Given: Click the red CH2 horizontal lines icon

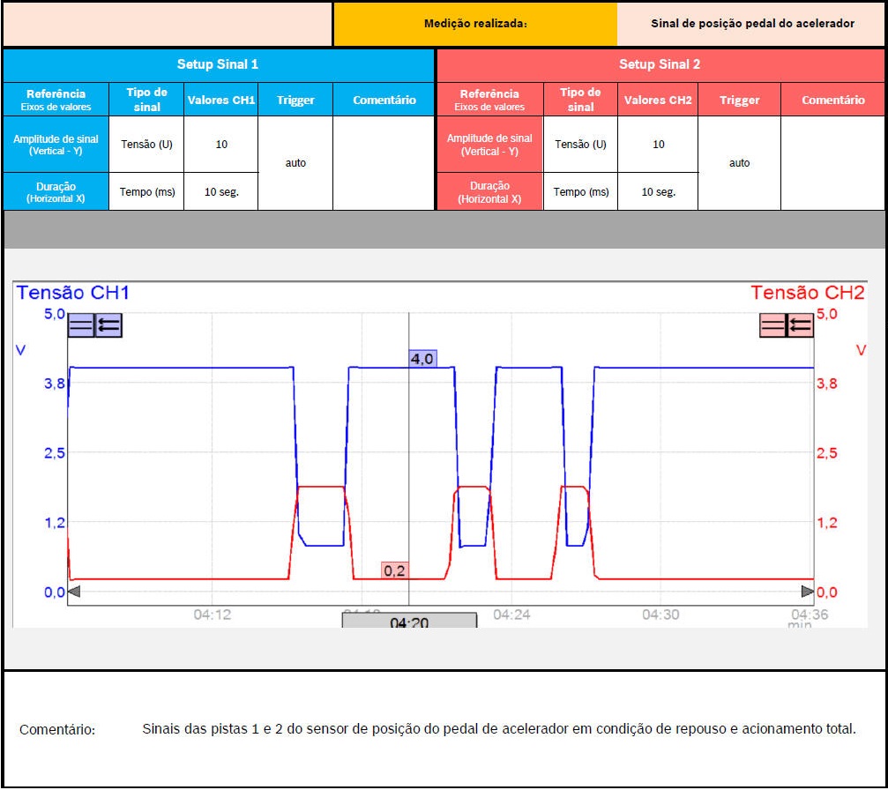Looking at the screenshot, I should (x=773, y=325).
